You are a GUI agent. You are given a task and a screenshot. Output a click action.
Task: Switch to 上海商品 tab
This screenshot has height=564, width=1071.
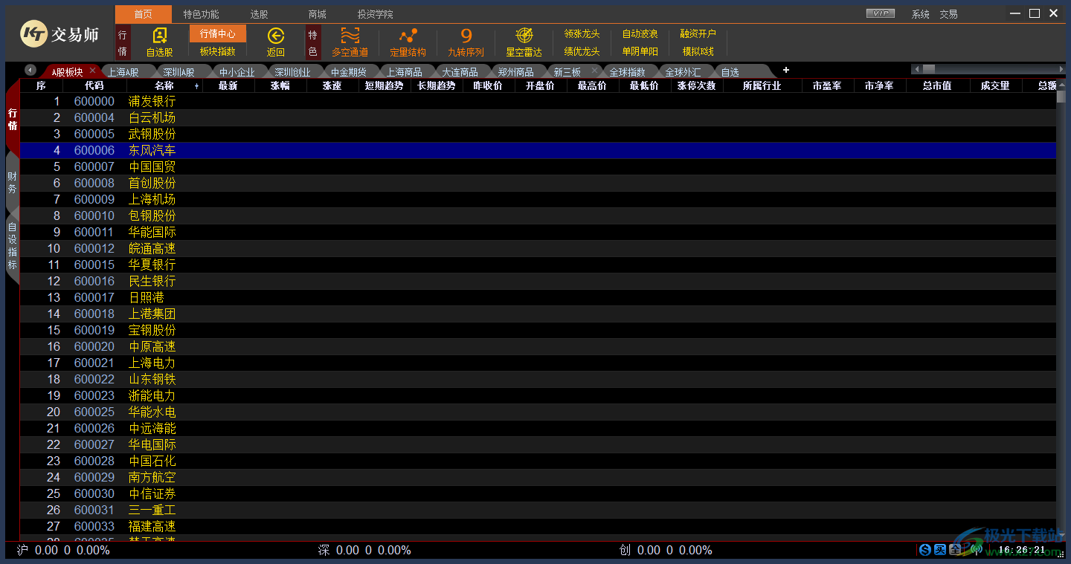405,72
